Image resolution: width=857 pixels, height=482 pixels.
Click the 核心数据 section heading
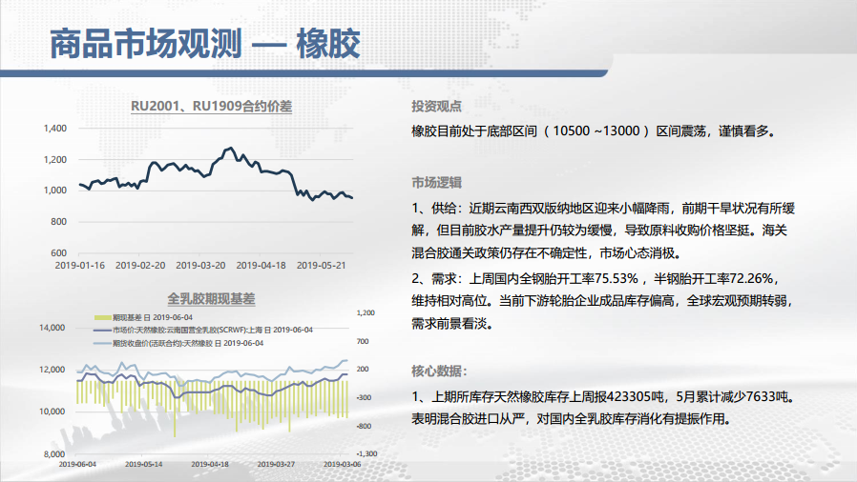(439, 371)
